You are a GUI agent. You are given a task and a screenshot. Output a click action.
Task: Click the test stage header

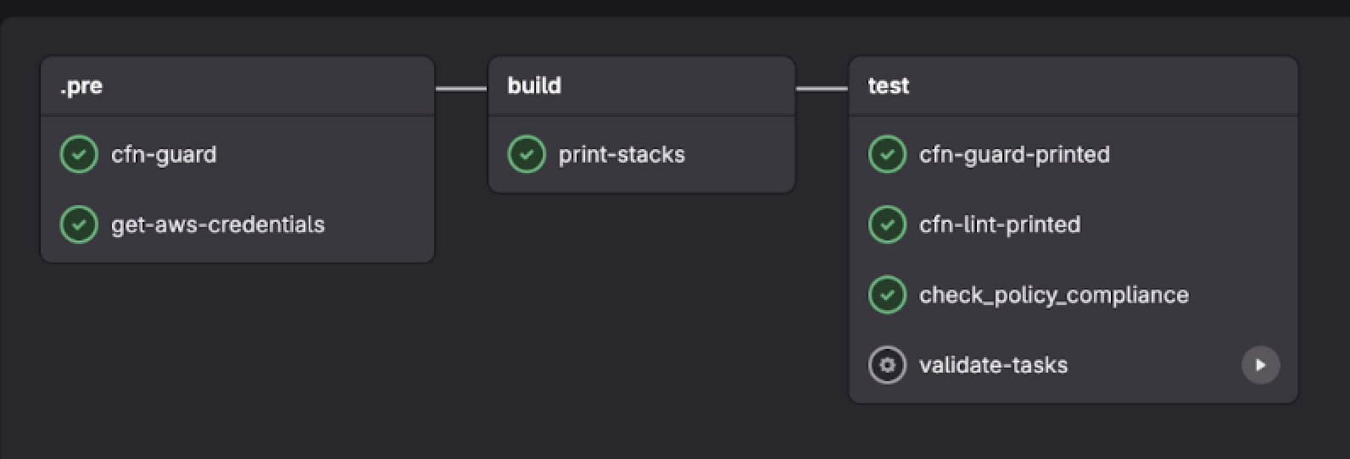pyautogui.click(x=888, y=86)
